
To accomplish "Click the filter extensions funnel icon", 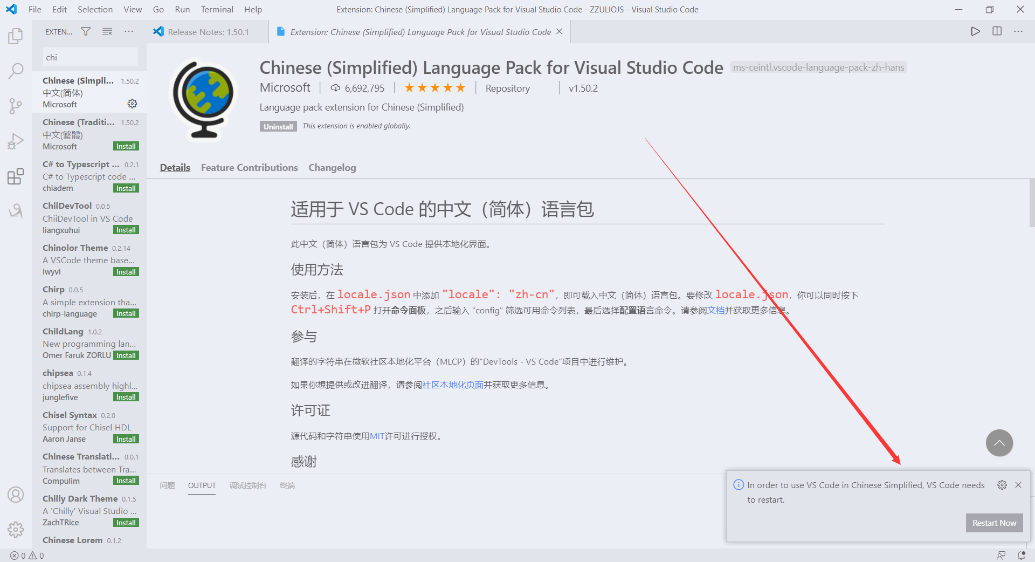I will click(86, 32).
